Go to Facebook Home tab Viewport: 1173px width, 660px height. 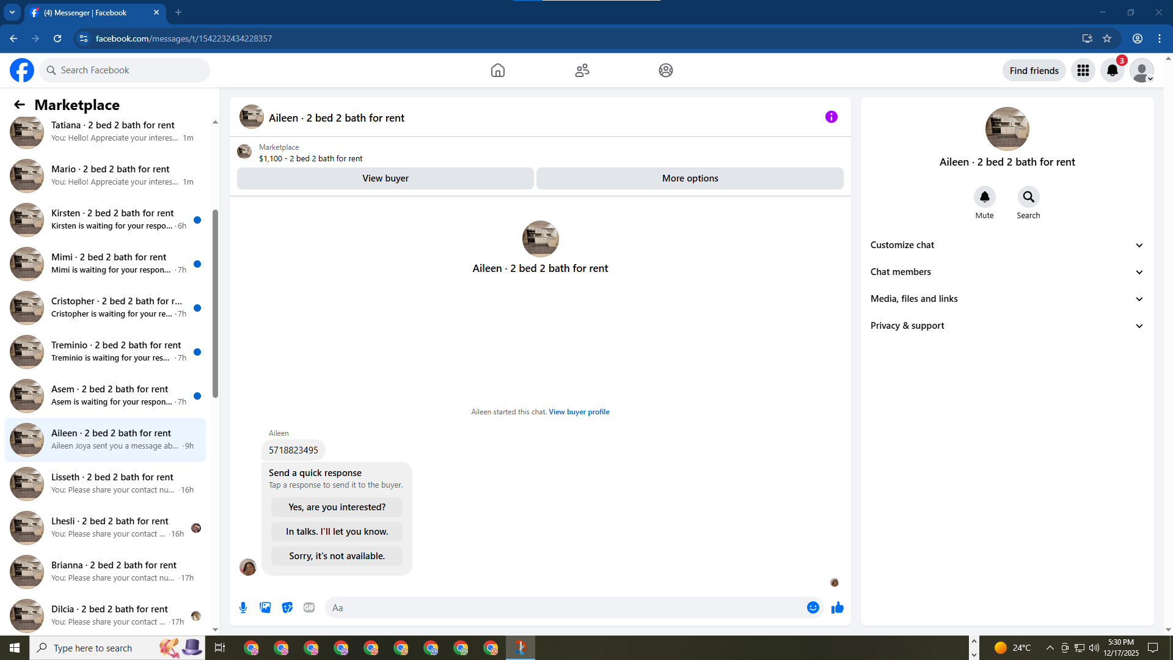click(x=497, y=70)
